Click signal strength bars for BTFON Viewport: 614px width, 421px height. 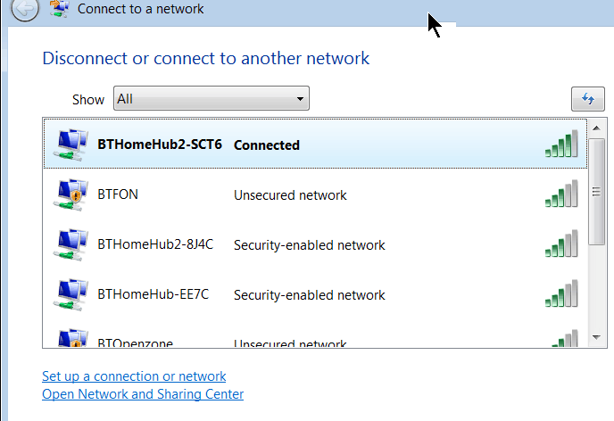(561, 194)
